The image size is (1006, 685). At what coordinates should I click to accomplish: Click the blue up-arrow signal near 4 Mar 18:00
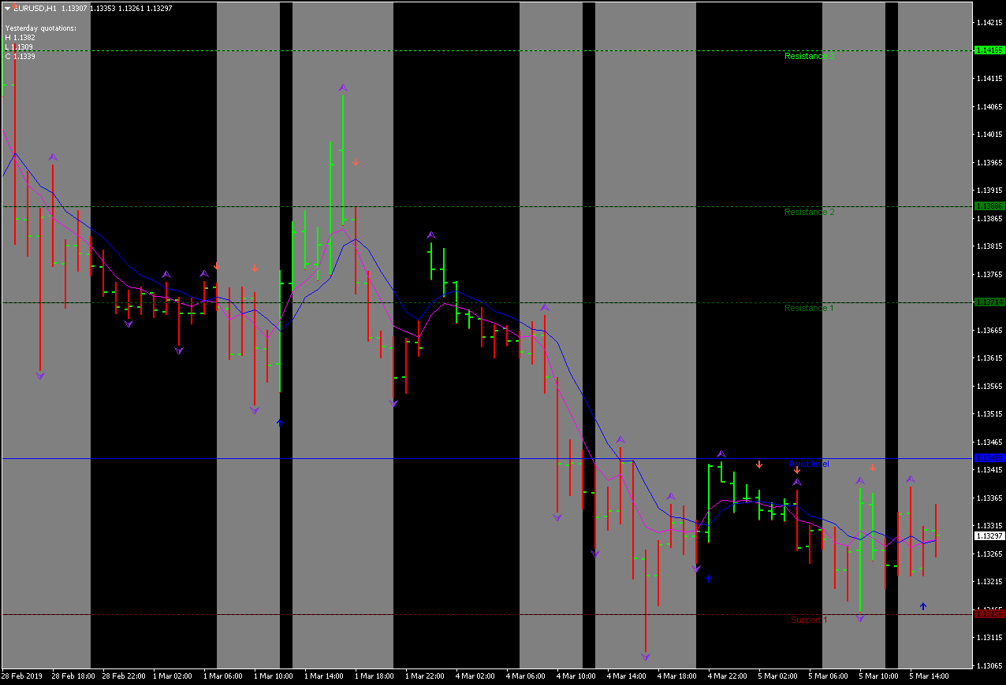coord(708,578)
